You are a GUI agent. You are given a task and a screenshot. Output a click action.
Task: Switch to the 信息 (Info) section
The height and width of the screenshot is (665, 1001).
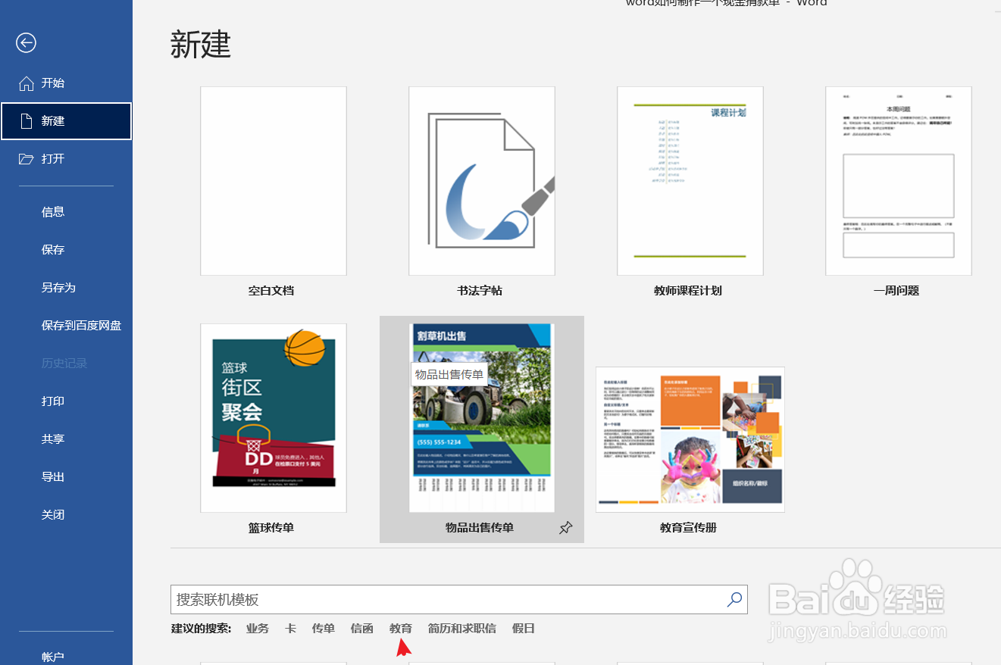[53, 211]
